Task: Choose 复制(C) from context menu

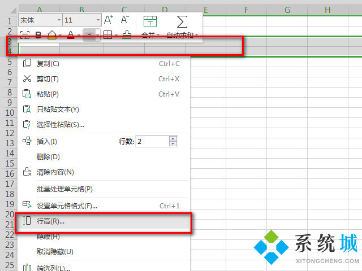Action: tap(104, 64)
